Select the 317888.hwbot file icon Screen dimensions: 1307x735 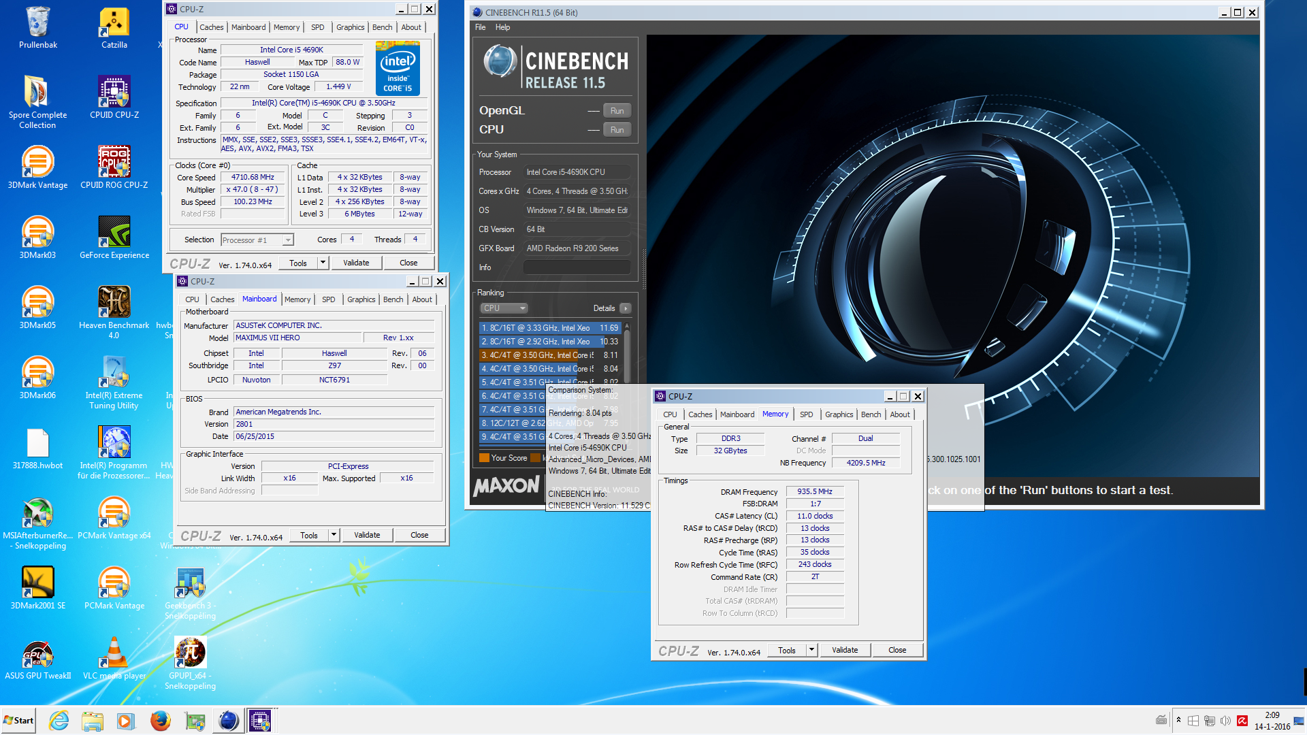38,448
